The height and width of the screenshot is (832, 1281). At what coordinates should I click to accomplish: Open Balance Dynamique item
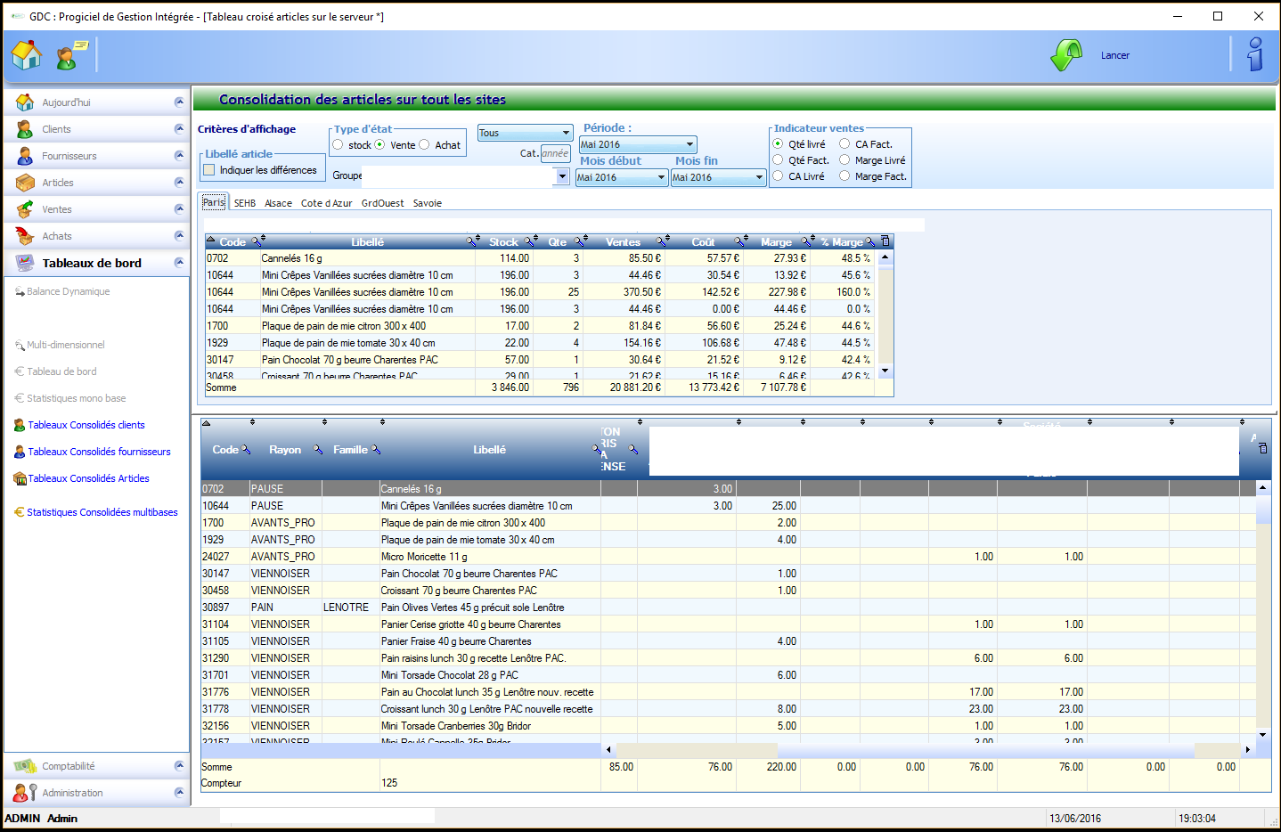point(69,291)
